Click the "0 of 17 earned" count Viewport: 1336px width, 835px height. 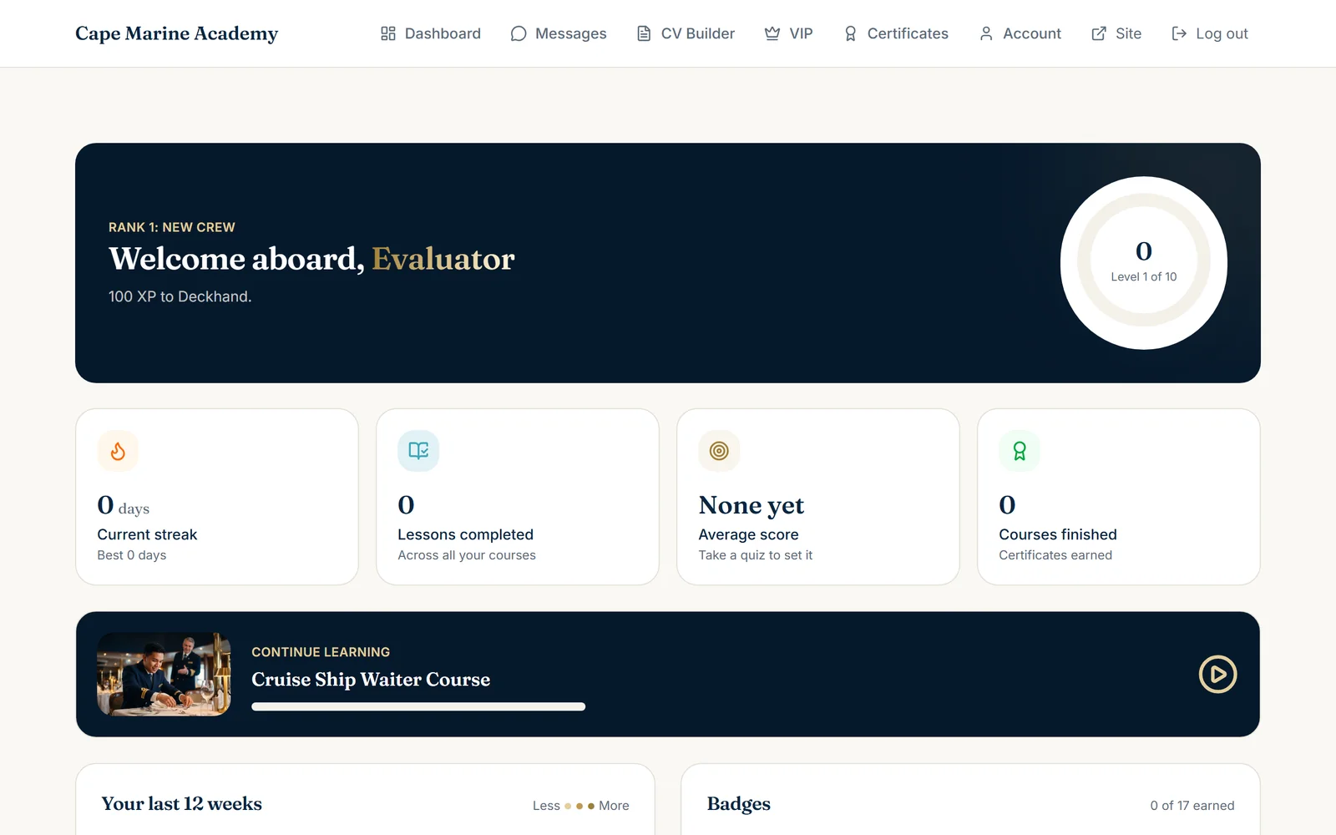click(x=1192, y=806)
